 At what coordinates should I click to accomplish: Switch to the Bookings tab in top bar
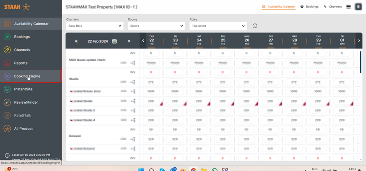[x=310, y=7]
